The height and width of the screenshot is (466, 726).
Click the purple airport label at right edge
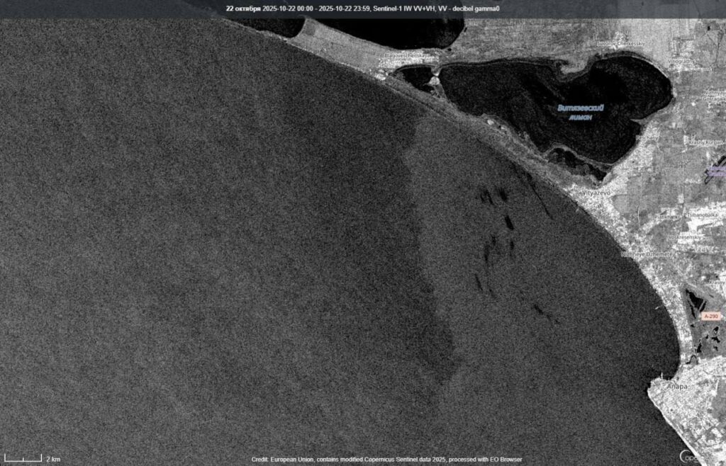point(716,171)
